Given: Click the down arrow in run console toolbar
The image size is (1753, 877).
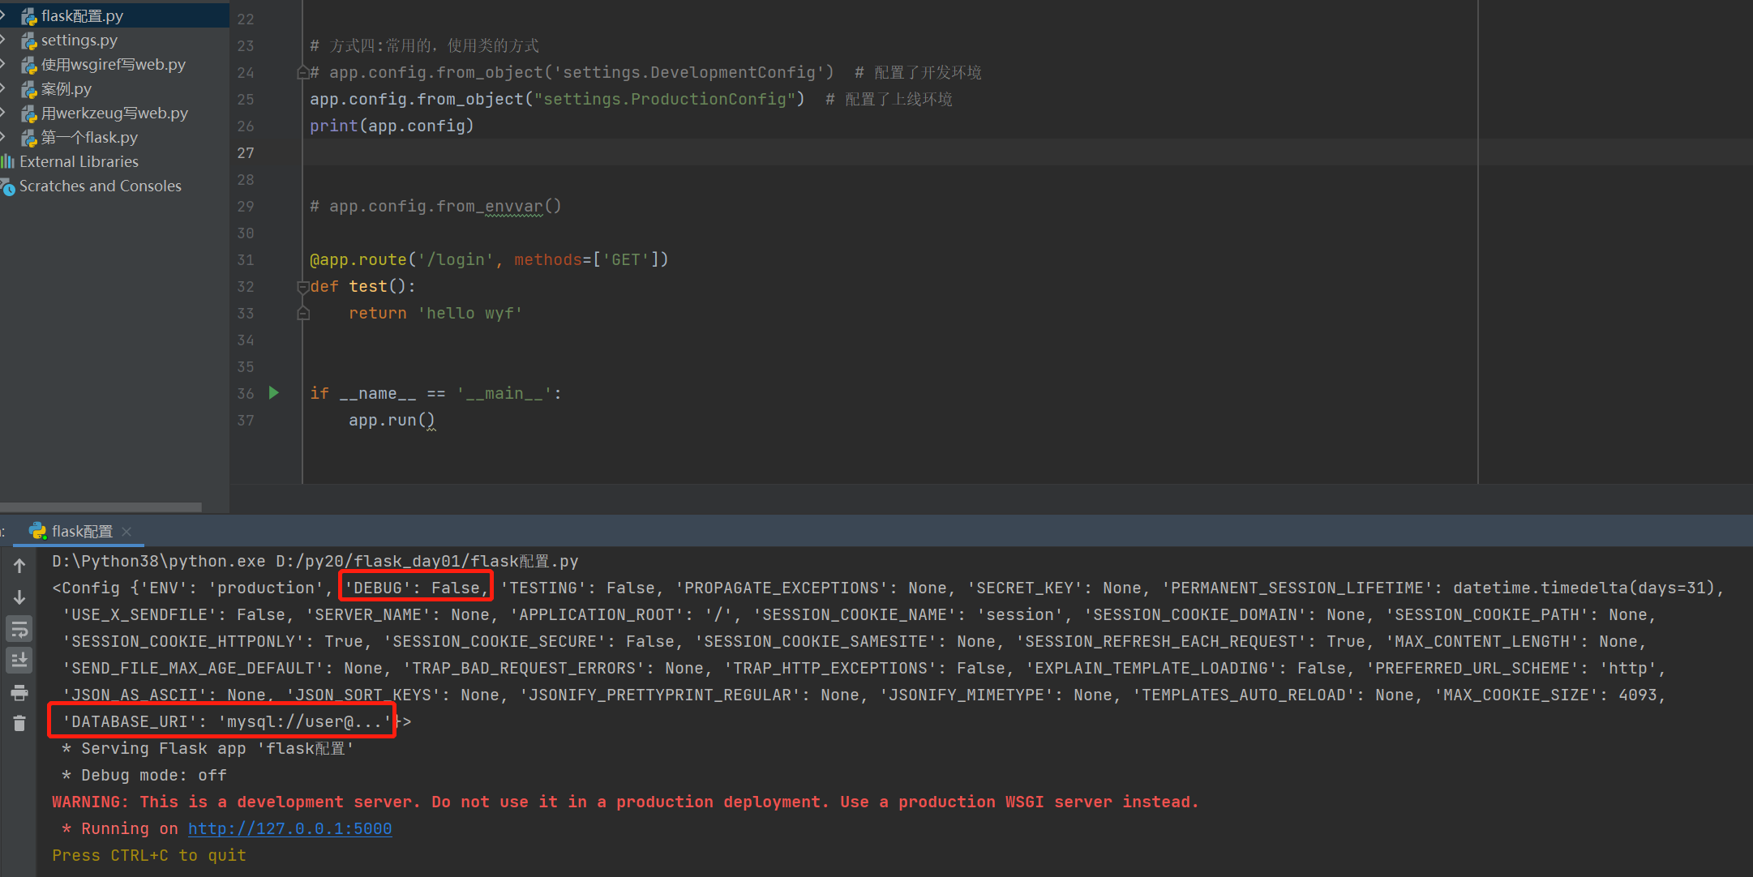Looking at the screenshot, I should (x=19, y=597).
